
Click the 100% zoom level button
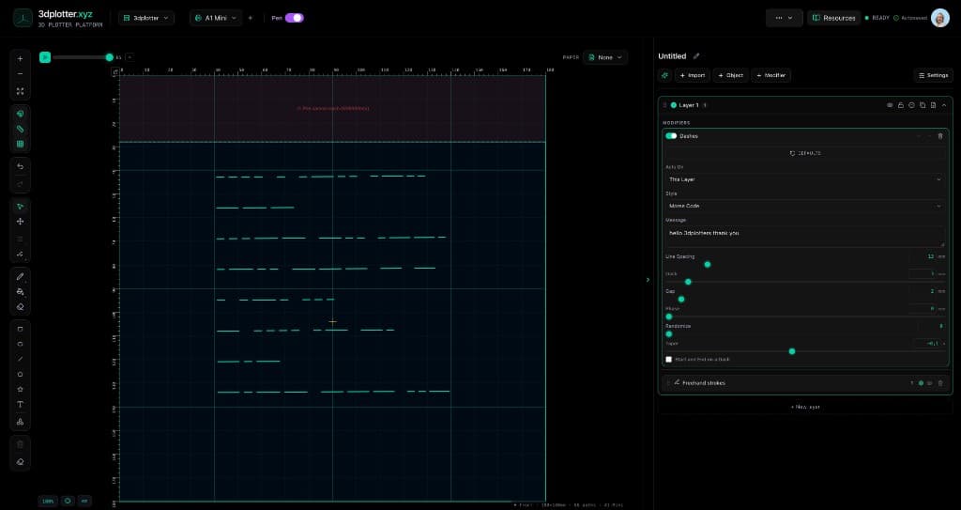(x=48, y=501)
